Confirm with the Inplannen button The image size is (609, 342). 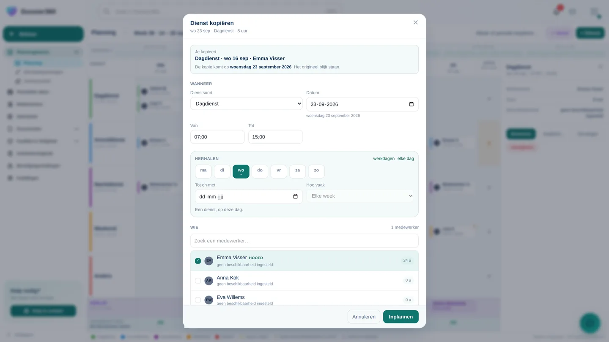401,317
